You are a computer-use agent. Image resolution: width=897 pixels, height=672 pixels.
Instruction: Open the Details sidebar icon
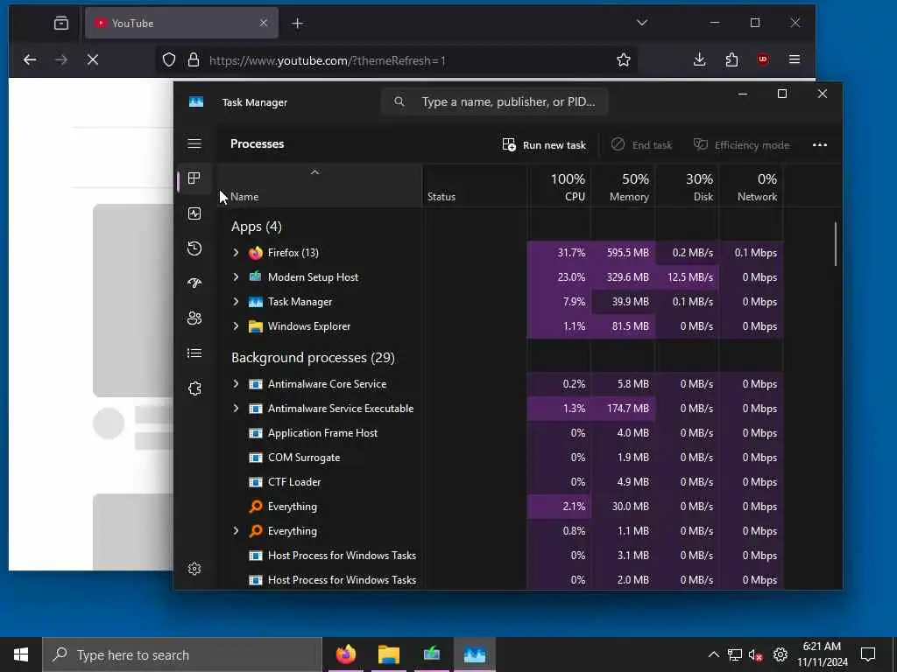[x=194, y=353]
